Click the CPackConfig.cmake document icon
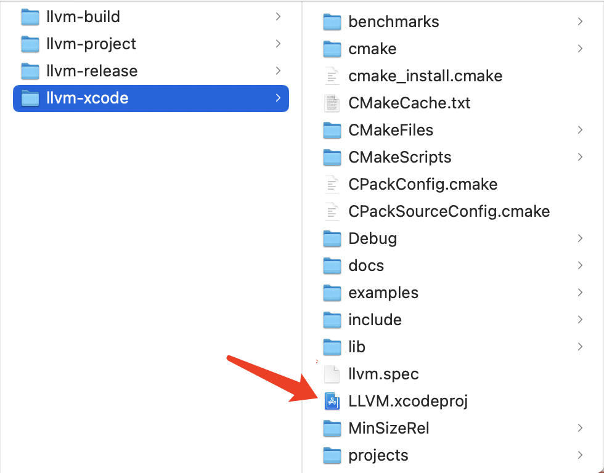This screenshot has width=604, height=473. pyautogui.click(x=332, y=184)
